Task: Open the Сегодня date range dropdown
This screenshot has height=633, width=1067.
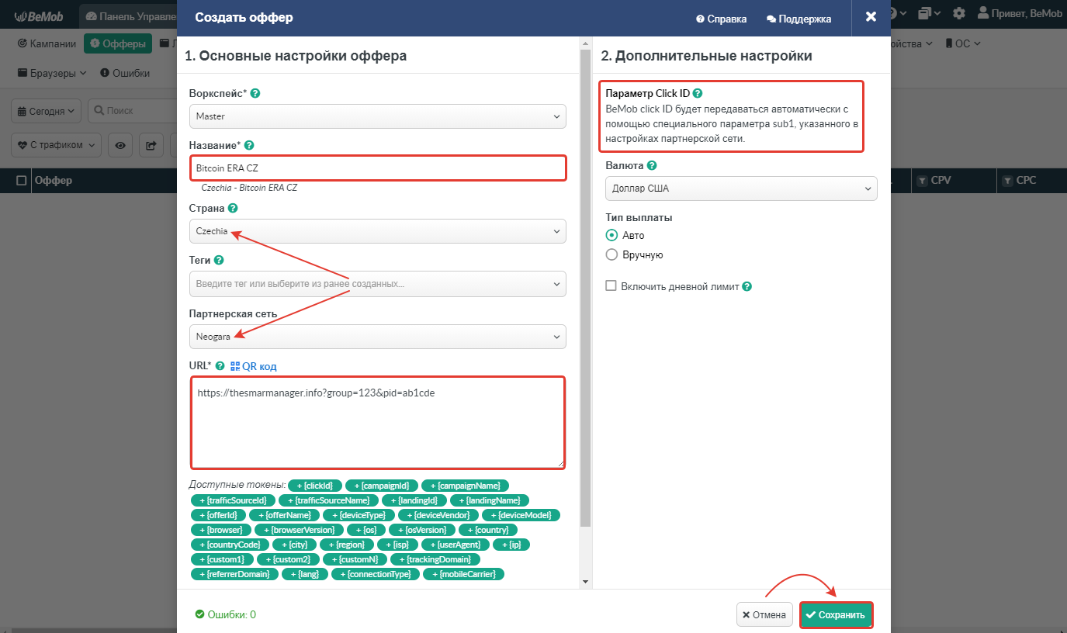Action: pos(46,111)
